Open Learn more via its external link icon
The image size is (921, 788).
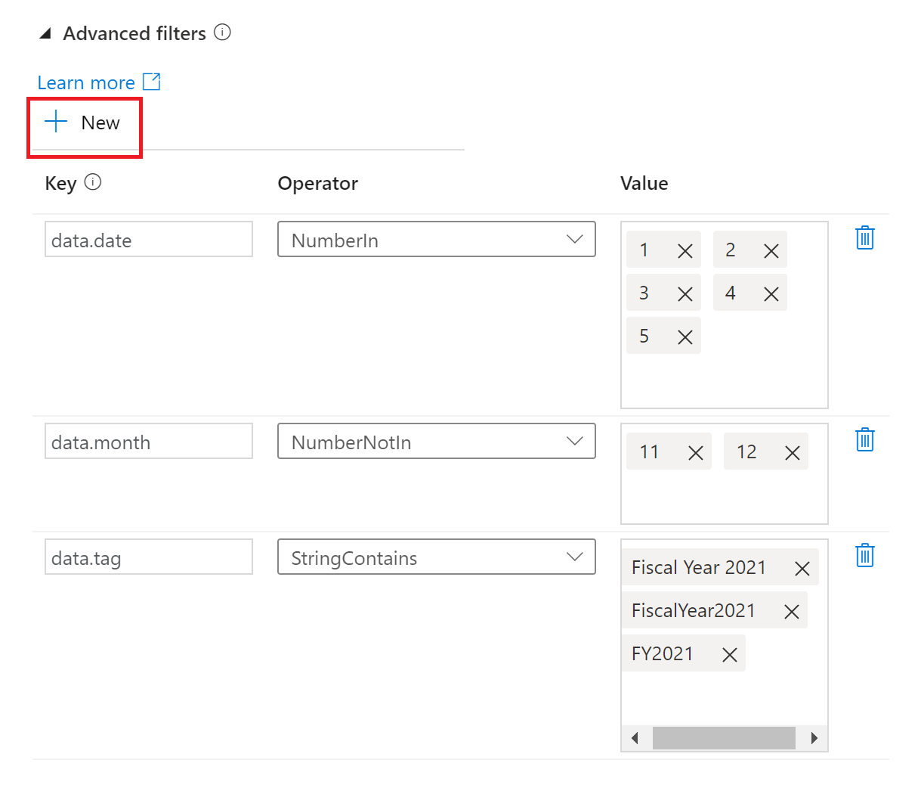pyautogui.click(x=152, y=82)
